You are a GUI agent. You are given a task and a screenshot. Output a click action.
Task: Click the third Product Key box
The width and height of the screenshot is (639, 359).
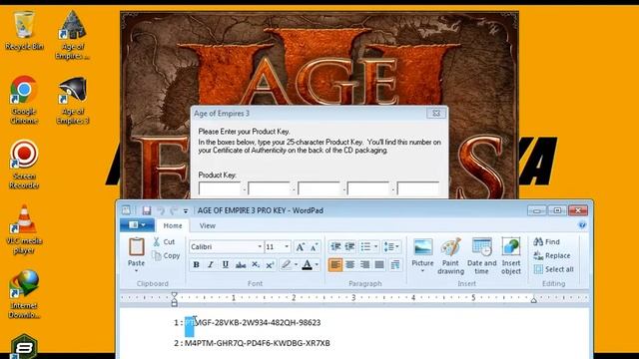coord(319,188)
